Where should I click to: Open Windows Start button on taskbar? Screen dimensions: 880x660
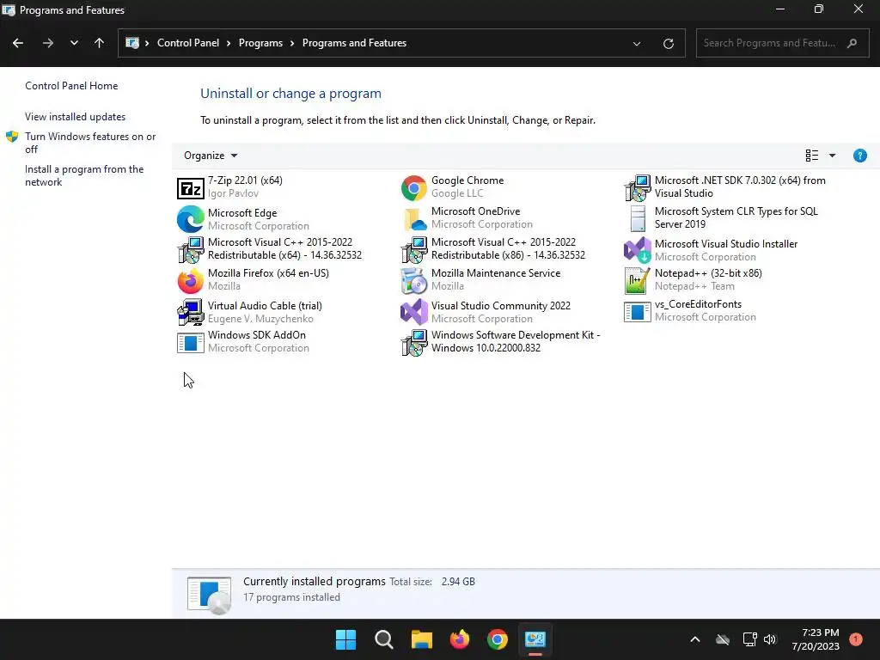tap(345, 639)
